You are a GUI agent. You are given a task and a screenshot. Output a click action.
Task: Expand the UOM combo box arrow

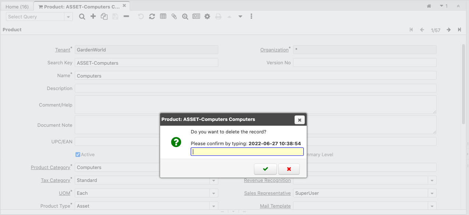coord(214,193)
